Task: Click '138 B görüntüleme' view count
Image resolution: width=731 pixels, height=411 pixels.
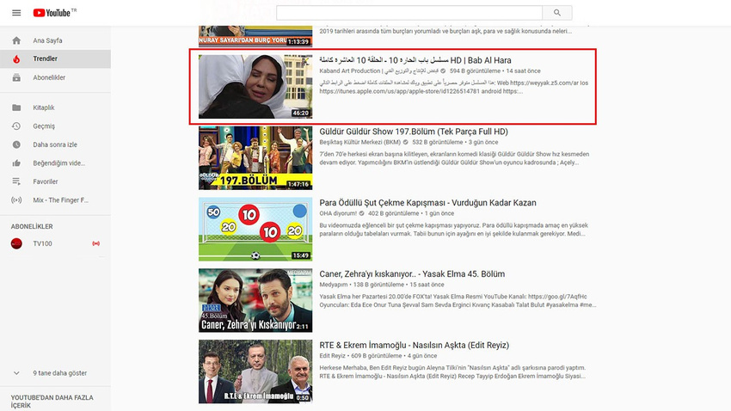Action: coord(378,285)
